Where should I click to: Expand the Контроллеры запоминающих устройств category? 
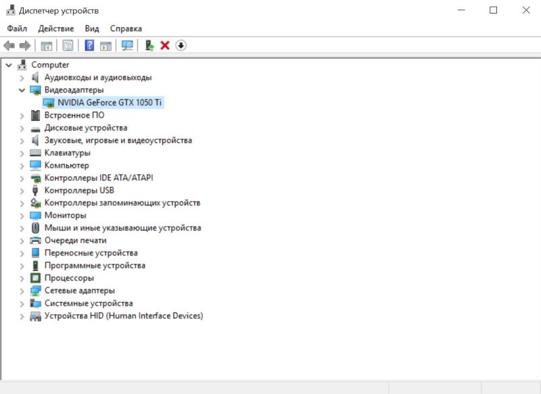(x=22, y=203)
